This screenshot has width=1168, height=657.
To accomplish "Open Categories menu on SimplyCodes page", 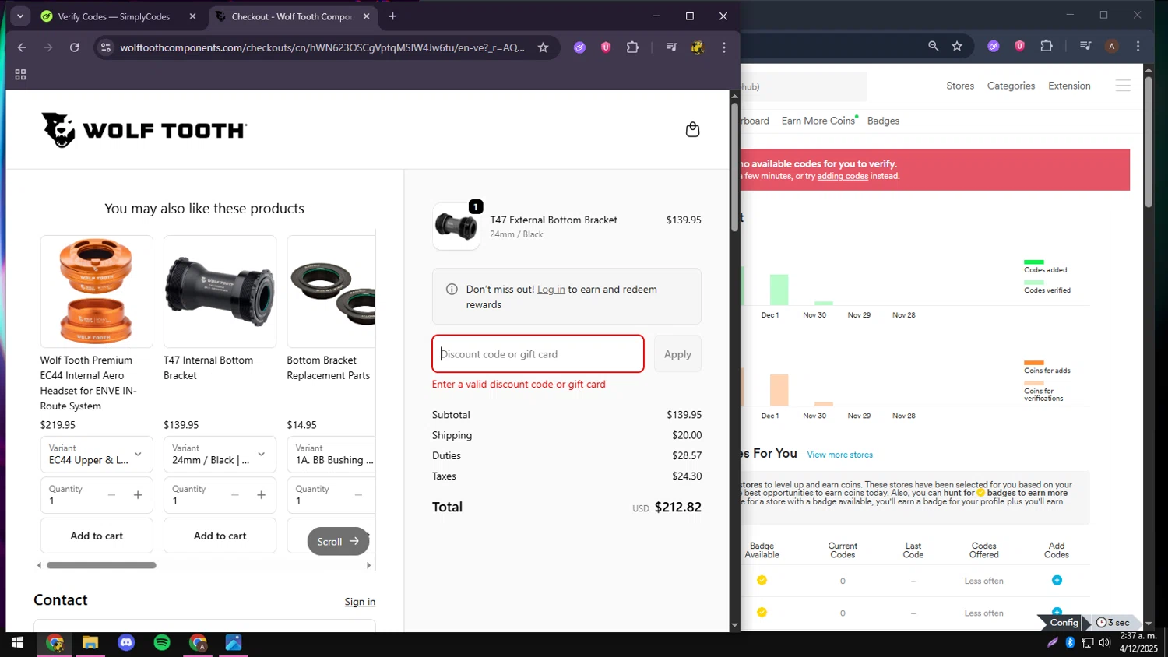I will 1011,86.
